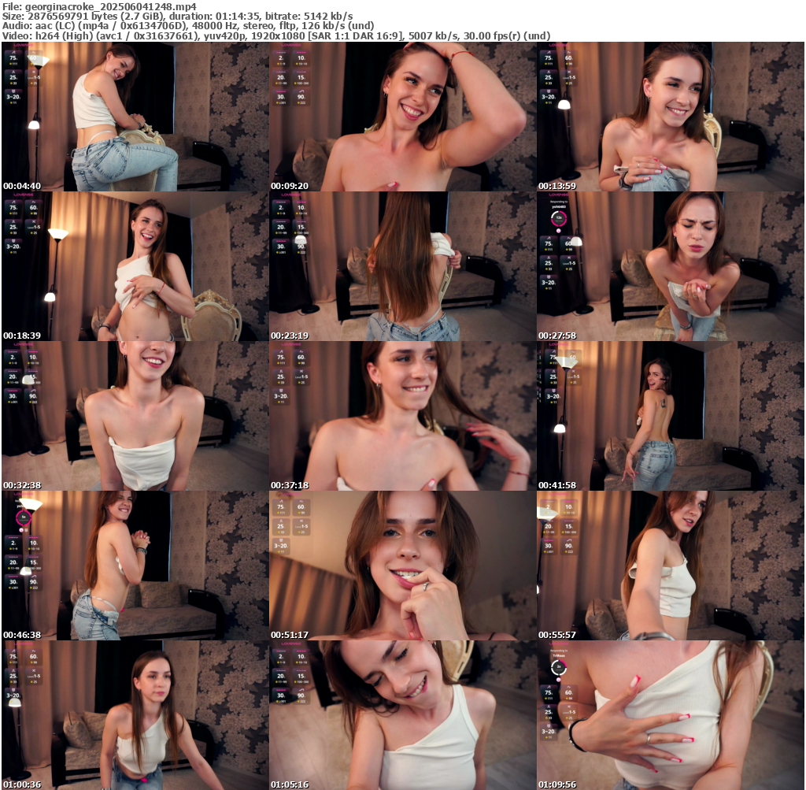Select the frame timestamped 00:37:18
This screenshot has width=806, height=790.
click(x=402, y=416)
